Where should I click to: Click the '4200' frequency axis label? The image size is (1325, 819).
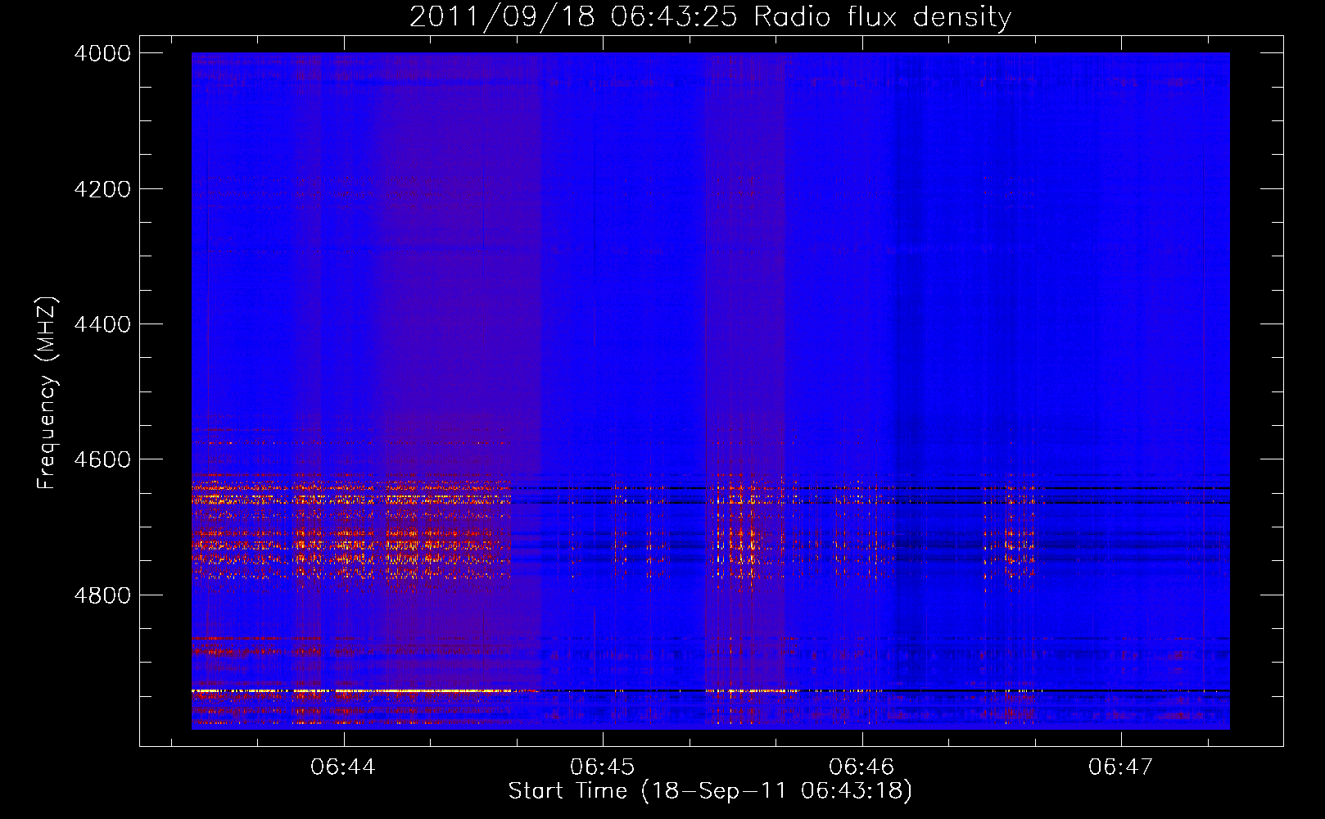click(102, 189)
